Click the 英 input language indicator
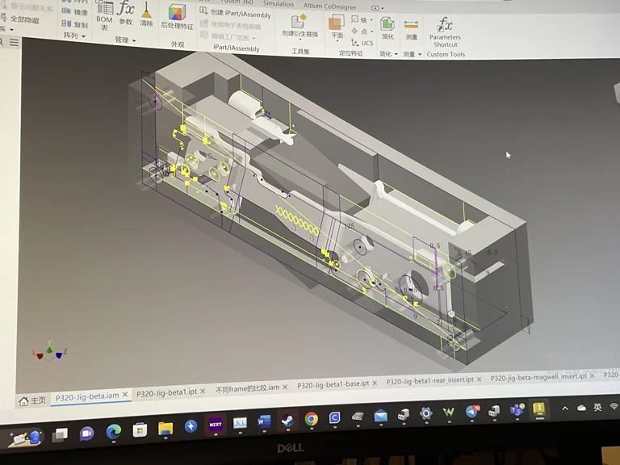 (597, 407)
